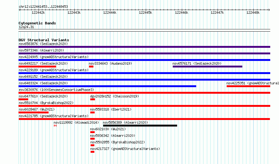The width and height of the screenshot is (279, 164).
Task: Select the red bar under nsv4225351
Action: [248, 86]
